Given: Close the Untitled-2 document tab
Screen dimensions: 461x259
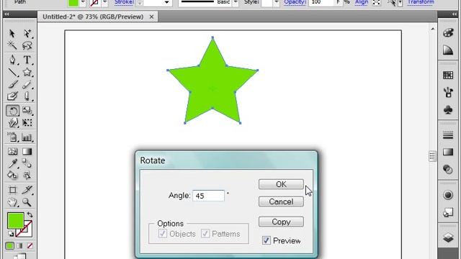Looking at the screenshot, I should point(151,17).
